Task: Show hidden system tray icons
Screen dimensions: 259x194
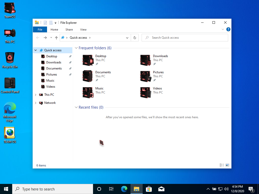Action: click(208, 189)
